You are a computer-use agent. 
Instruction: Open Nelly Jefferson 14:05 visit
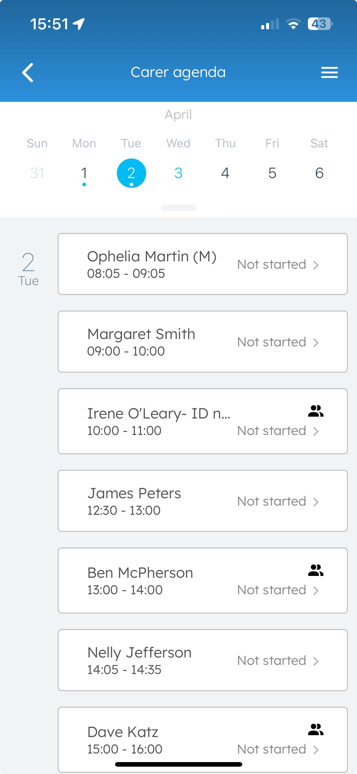click(x=203, y=660)
